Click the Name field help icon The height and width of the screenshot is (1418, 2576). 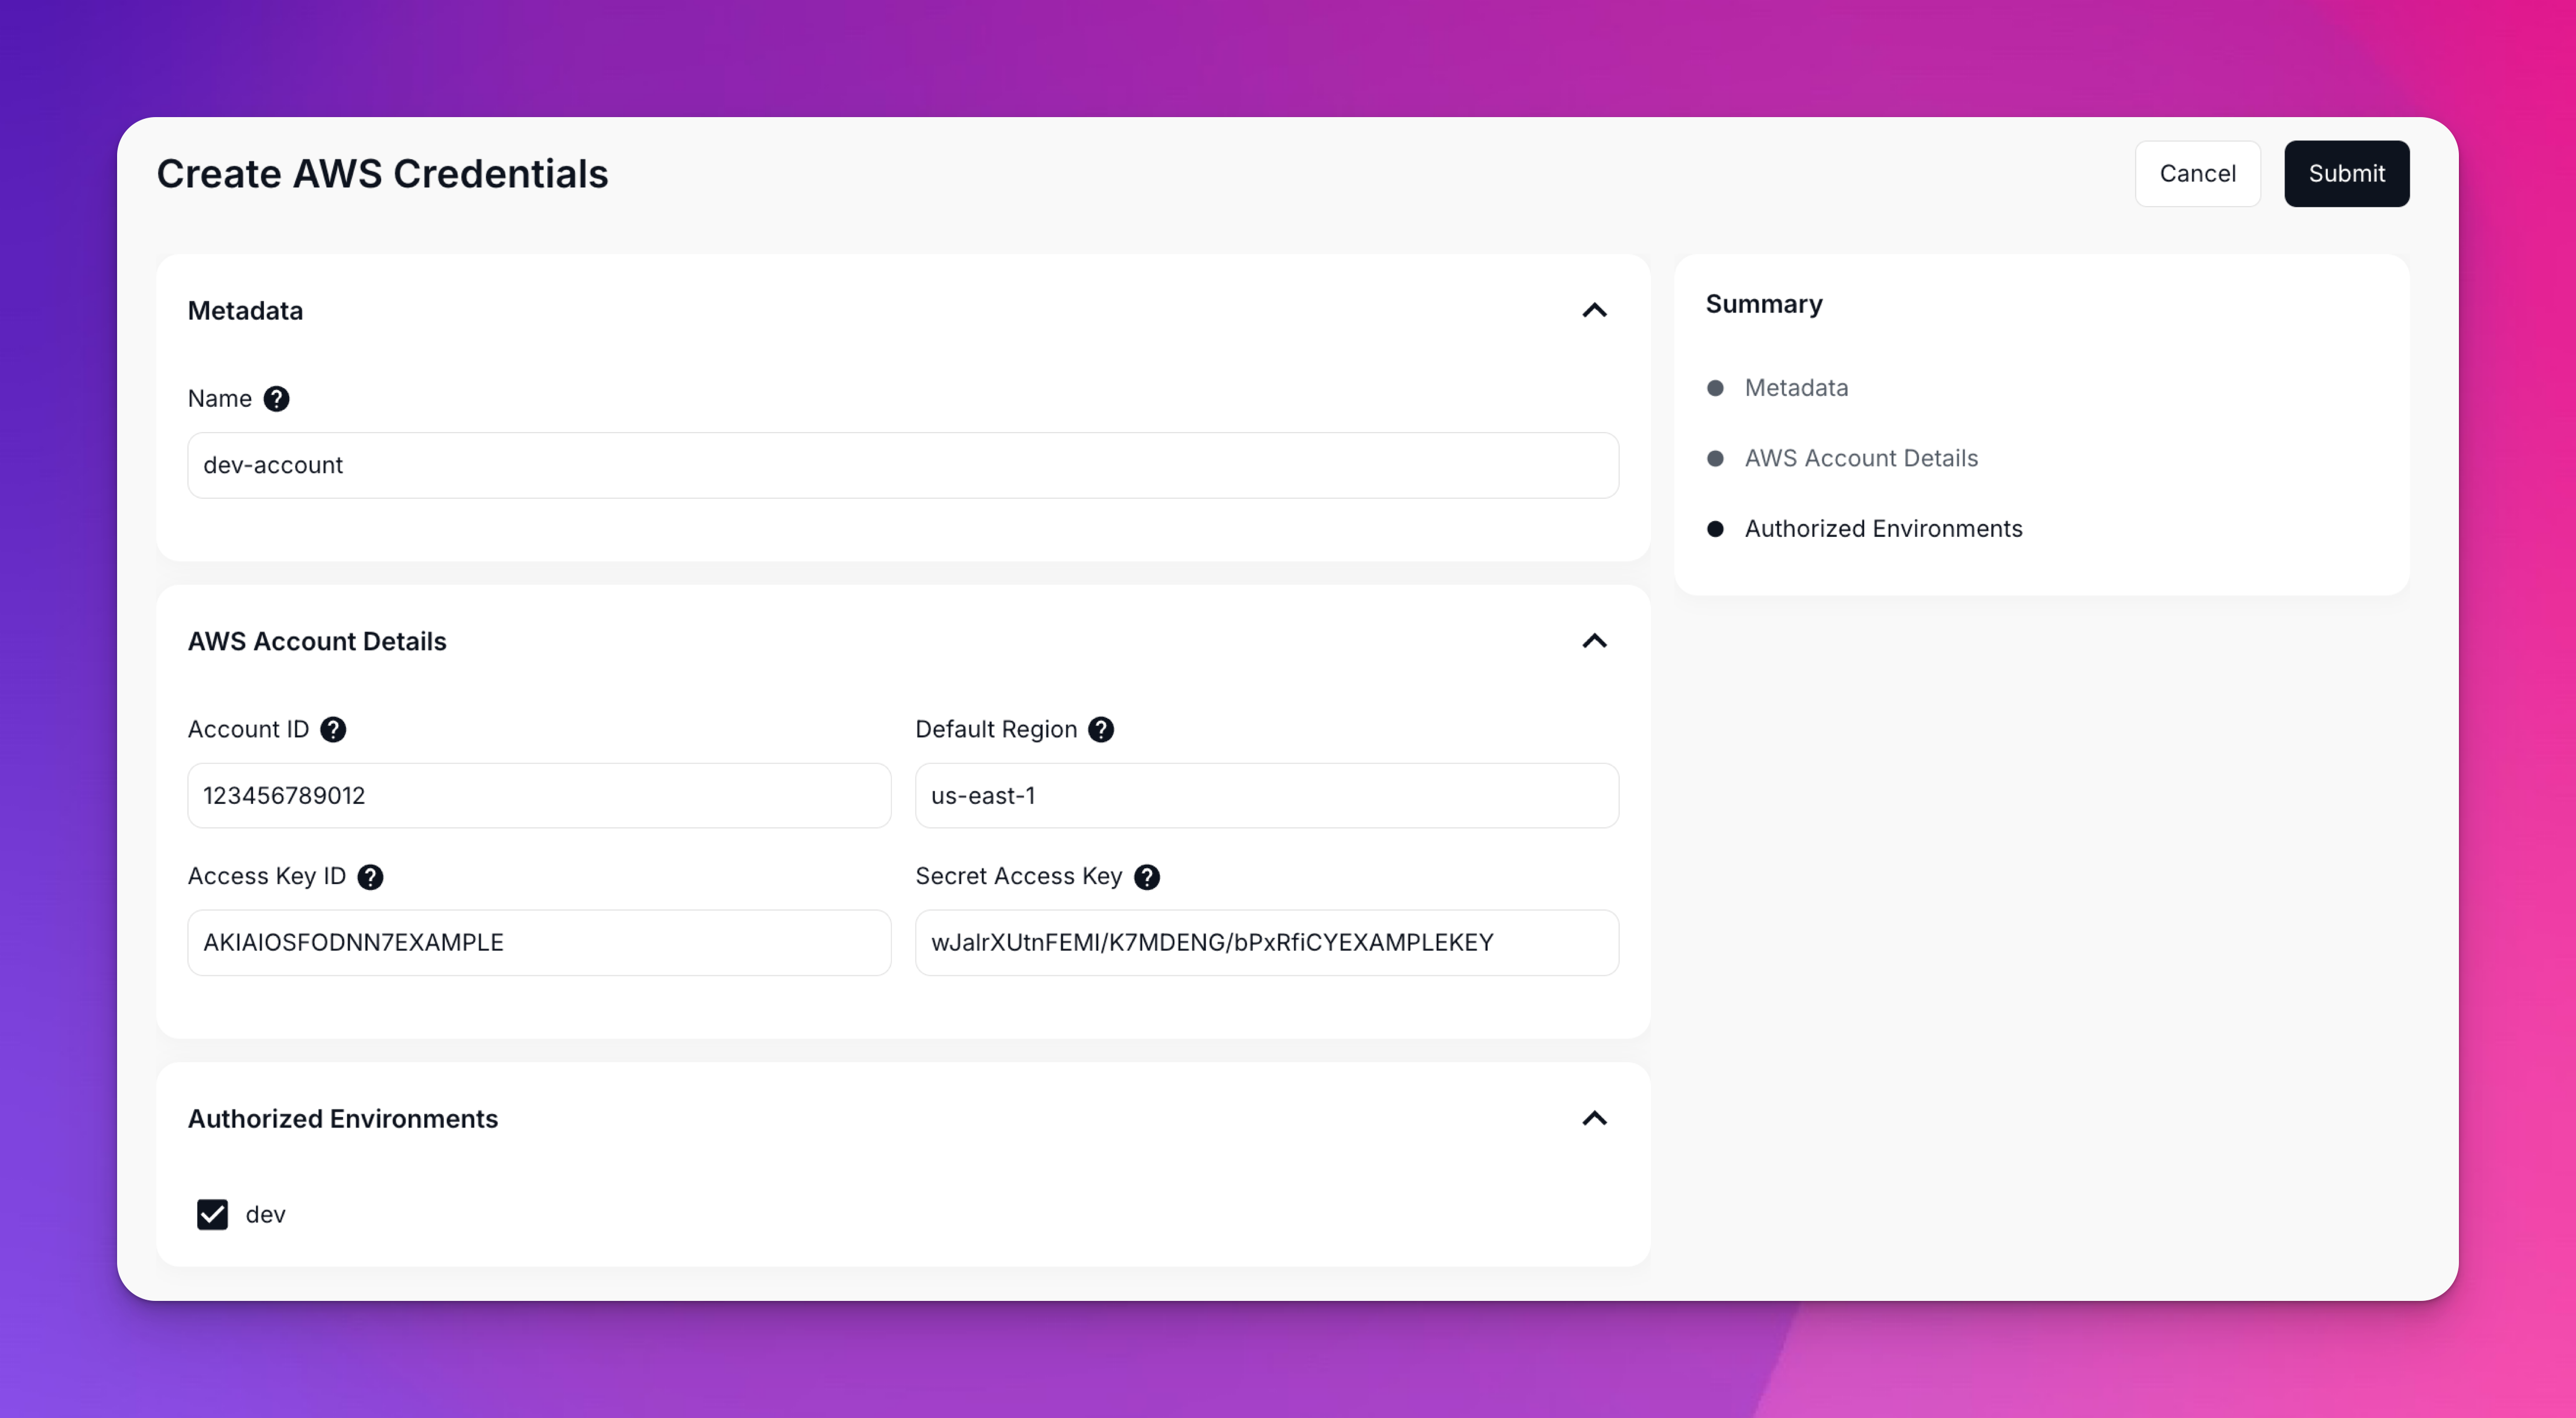point(276,399)
